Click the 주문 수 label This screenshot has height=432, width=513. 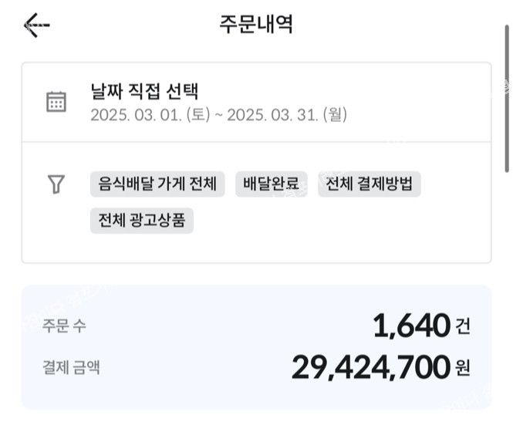[64, 326]
